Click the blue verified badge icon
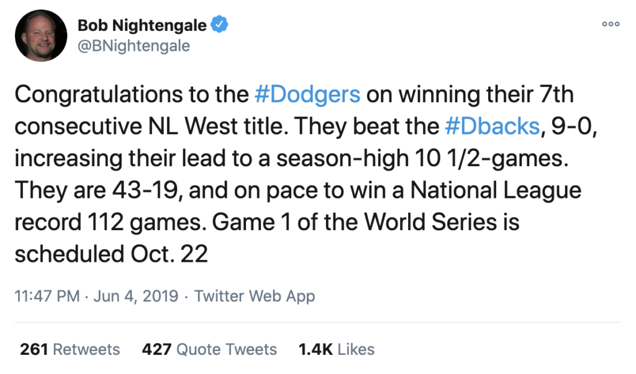The image size is (636, 374). point(219,25)
